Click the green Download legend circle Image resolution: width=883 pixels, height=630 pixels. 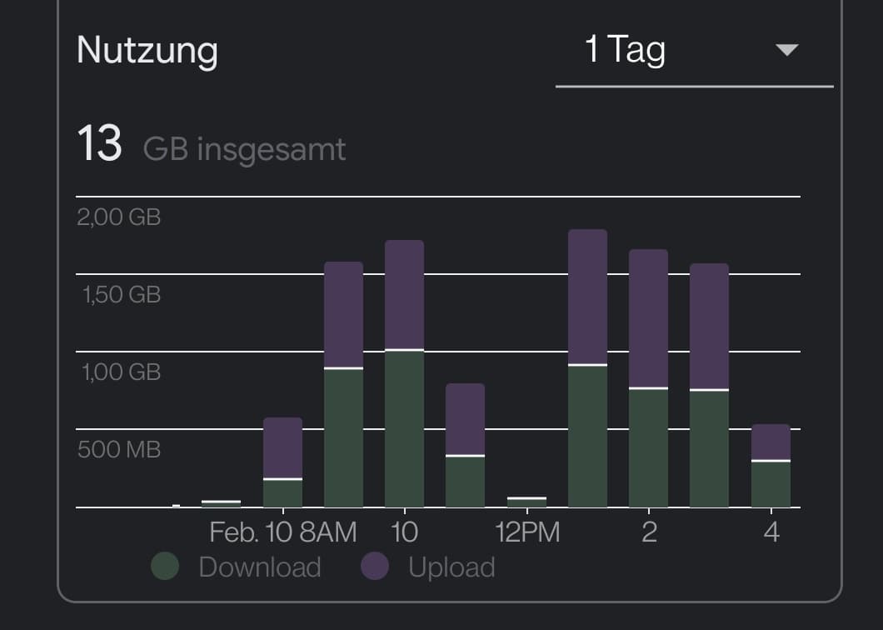coord(166,567)
